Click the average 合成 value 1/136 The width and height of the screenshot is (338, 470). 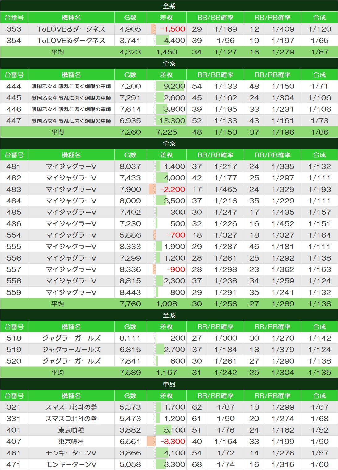tap(320, 304)
